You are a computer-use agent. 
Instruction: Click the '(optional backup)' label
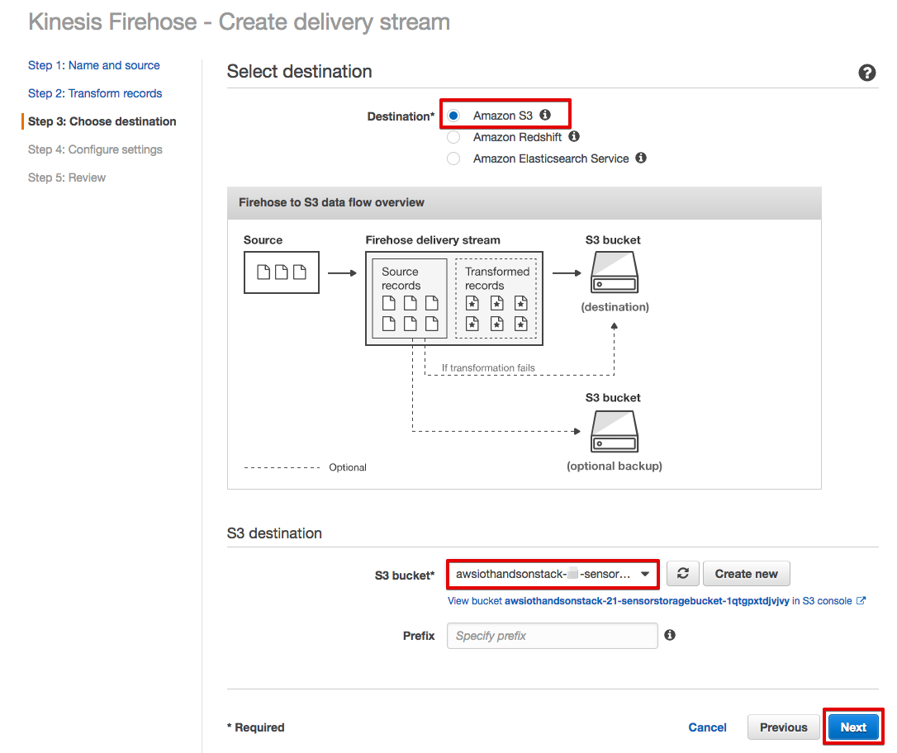tap(614, 466)
